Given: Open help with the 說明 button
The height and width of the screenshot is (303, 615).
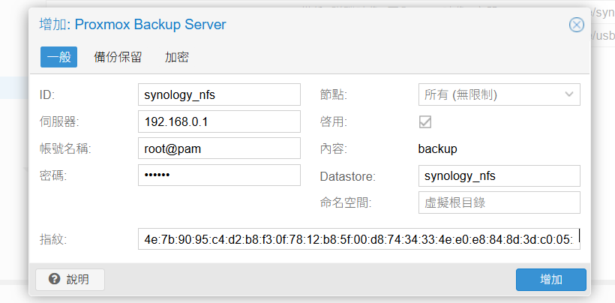Looking at the screenshot, I should coord(70,280).
